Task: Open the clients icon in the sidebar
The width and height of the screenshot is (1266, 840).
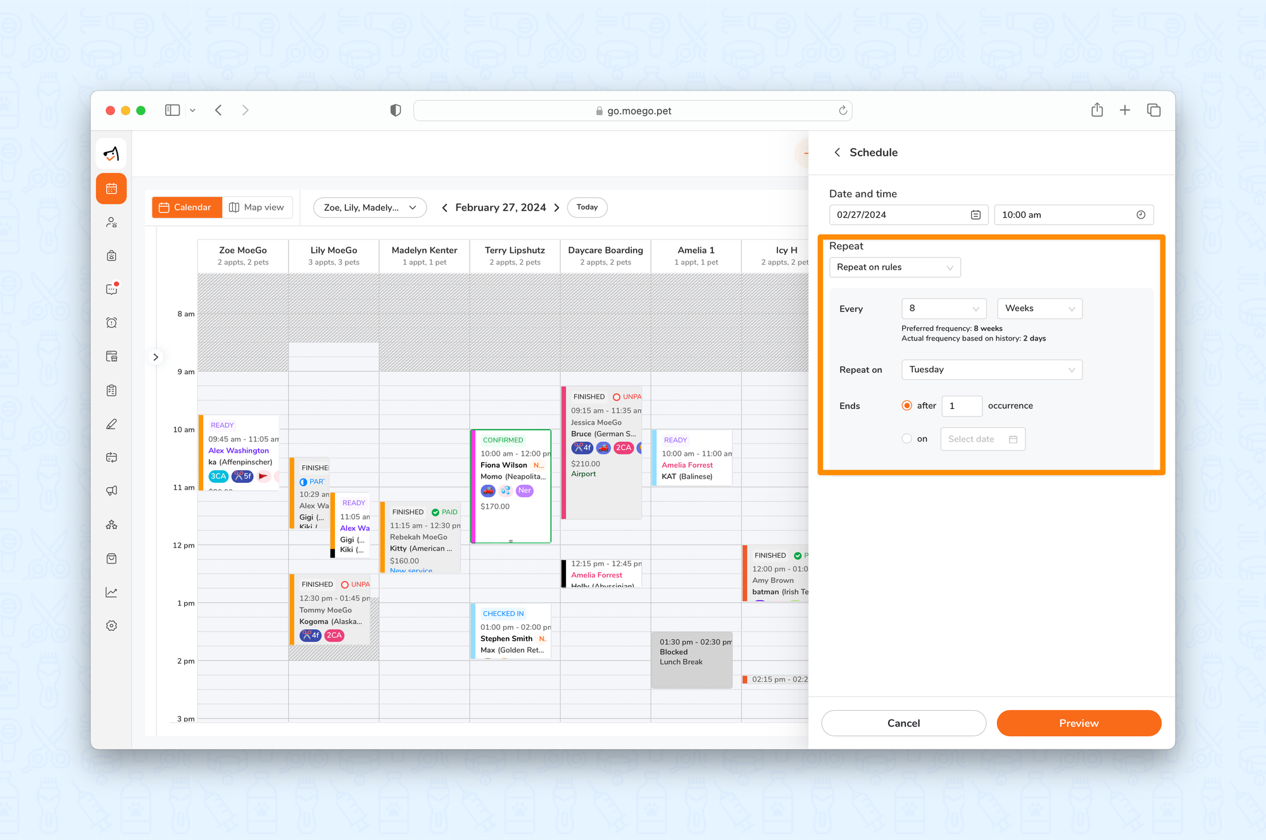Action: [111, 222]
